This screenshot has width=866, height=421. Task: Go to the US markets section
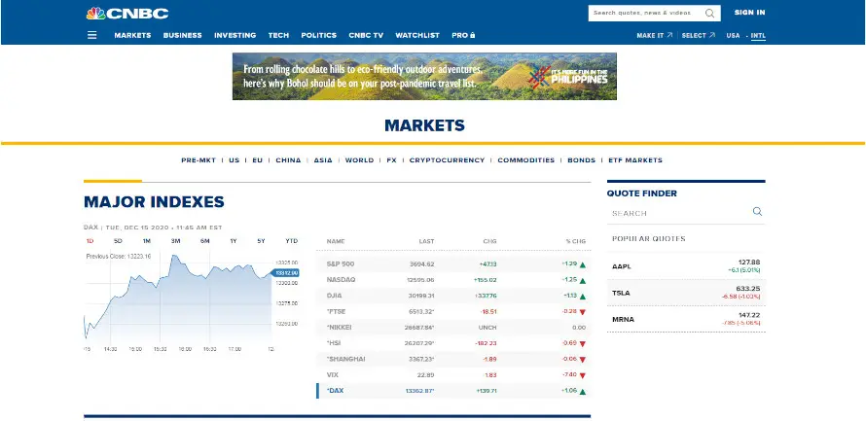[x=235, y=160]
